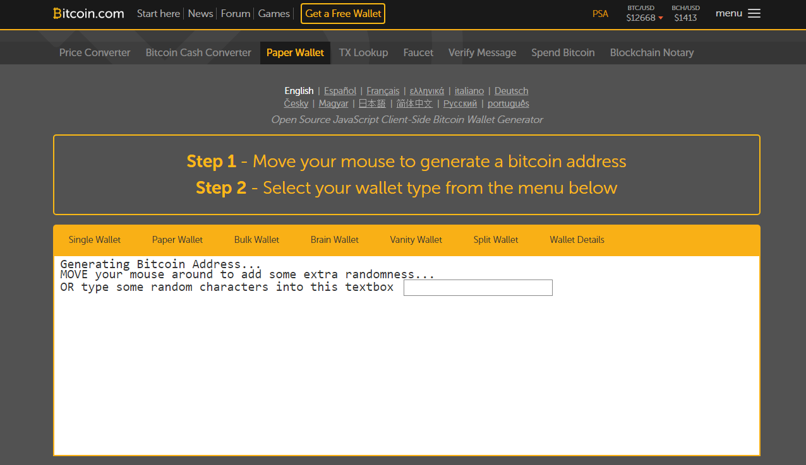
Task: Select the TX Lookup tool
Action: coord(363,52)
